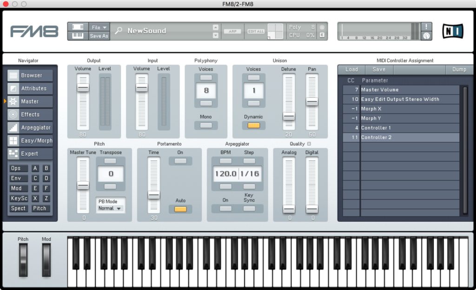Viewport: 476px width, 290px height.
Task: Open the Attributes page icon
Action: click(x=13, y=88)
